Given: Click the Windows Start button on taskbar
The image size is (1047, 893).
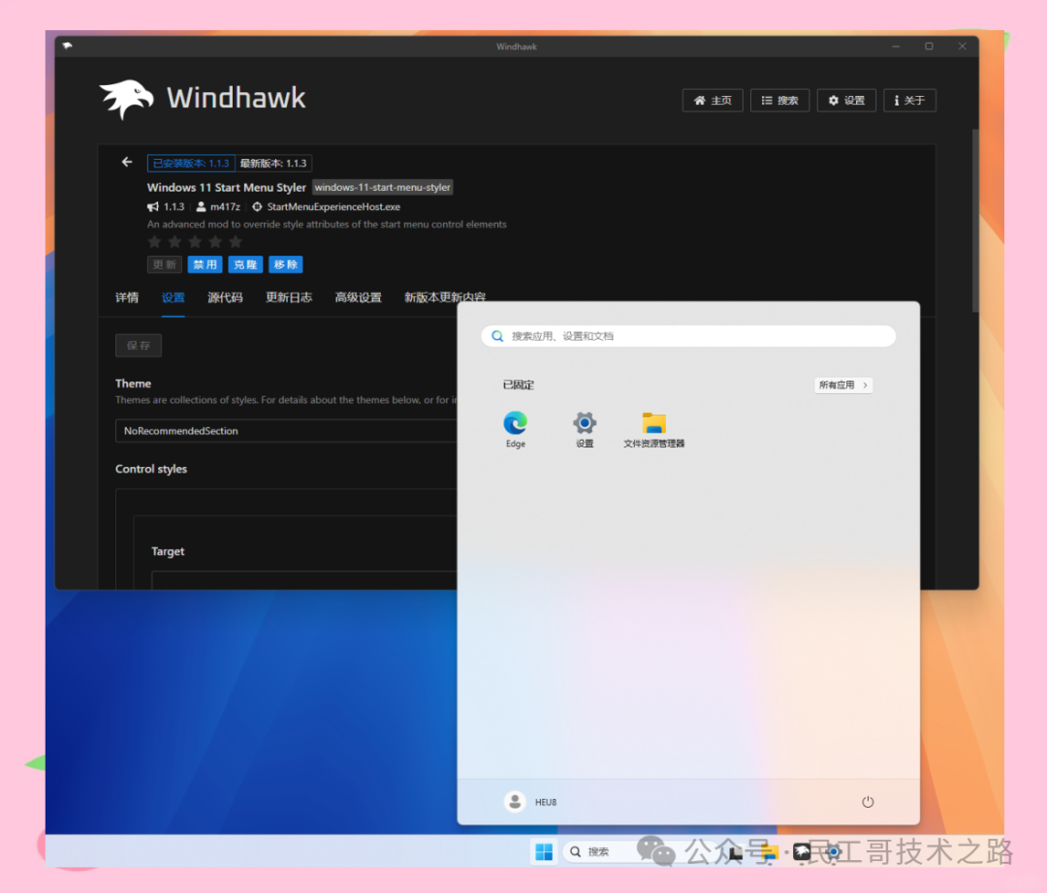Looking at the screenshot, I should tap(544, 851).
